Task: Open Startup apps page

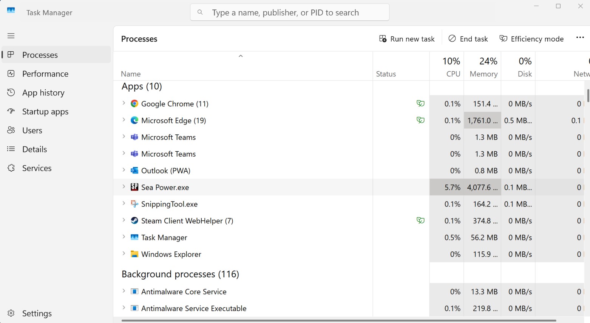Action: pos(56,111)
